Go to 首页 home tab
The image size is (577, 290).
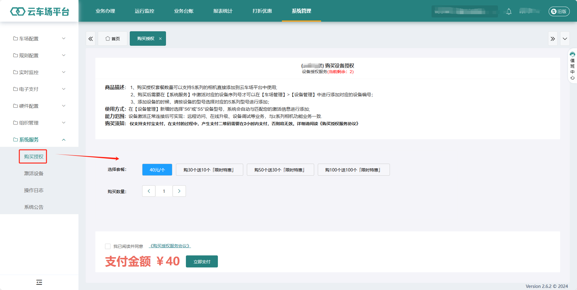(113, 39)
